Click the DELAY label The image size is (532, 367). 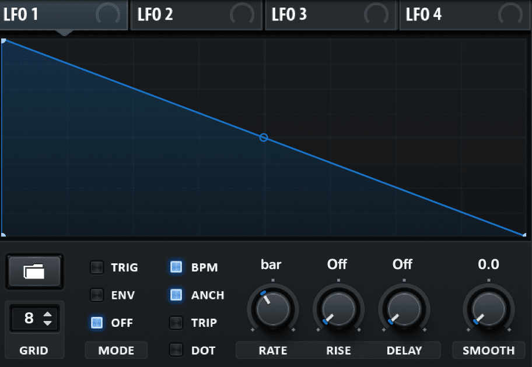(x=404, y=350)
